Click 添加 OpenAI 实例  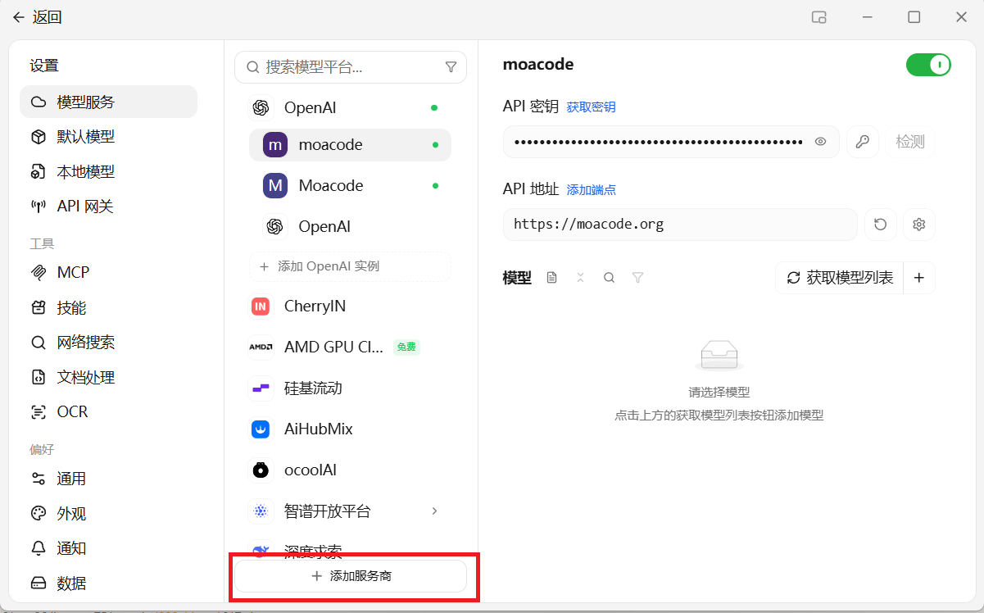pyautogui.click(x=351, y=266)
